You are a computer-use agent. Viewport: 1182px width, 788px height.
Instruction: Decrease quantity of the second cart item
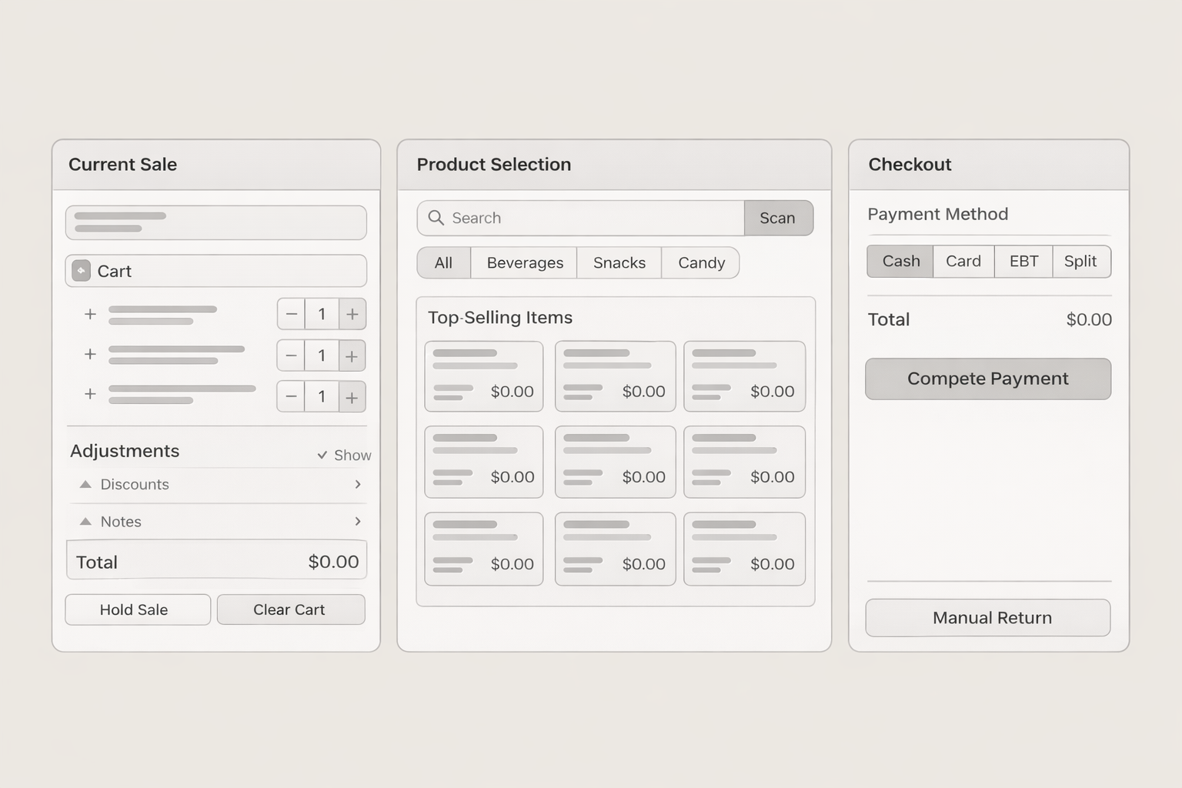coord(291,356)
